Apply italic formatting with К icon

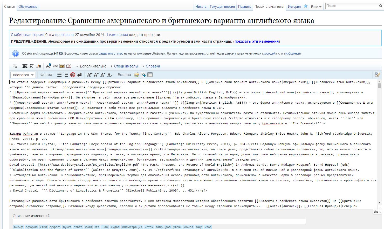pyautogui.click(x=31, y=66)
